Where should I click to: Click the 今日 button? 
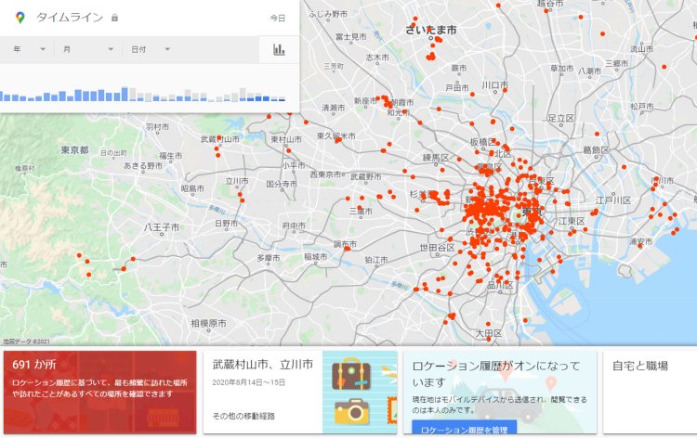(277, 19)
